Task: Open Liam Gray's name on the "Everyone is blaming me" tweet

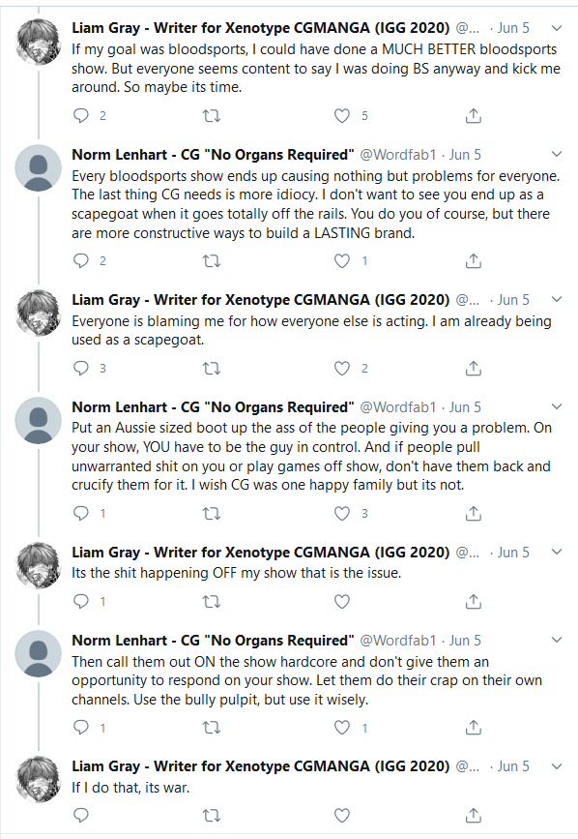Action: (261, 300)
